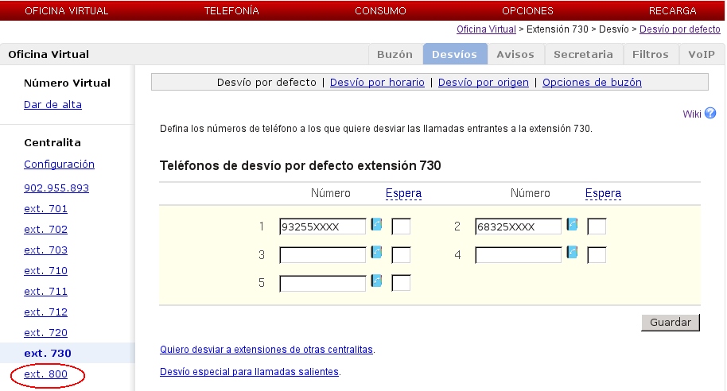Open Desvío por horario link
Screen dimensions: 727x391
(x=377, y=83)
